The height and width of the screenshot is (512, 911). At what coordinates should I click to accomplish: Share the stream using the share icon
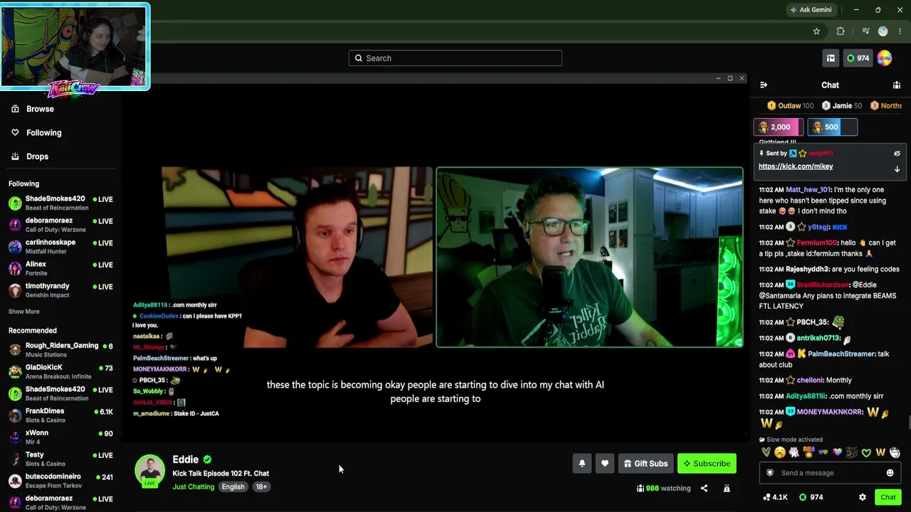coord(704,489)
